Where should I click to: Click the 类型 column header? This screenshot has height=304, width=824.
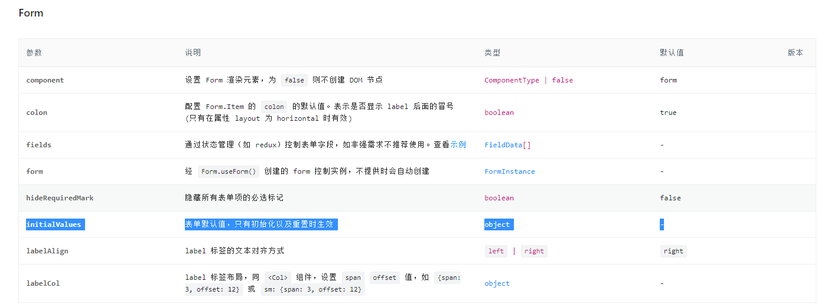pyautogui.click(x=492, y=52)
